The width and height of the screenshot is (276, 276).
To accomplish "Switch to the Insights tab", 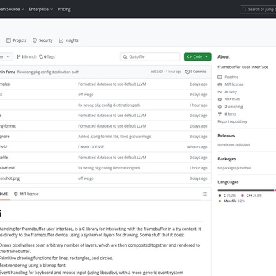I will click(68, 40).
